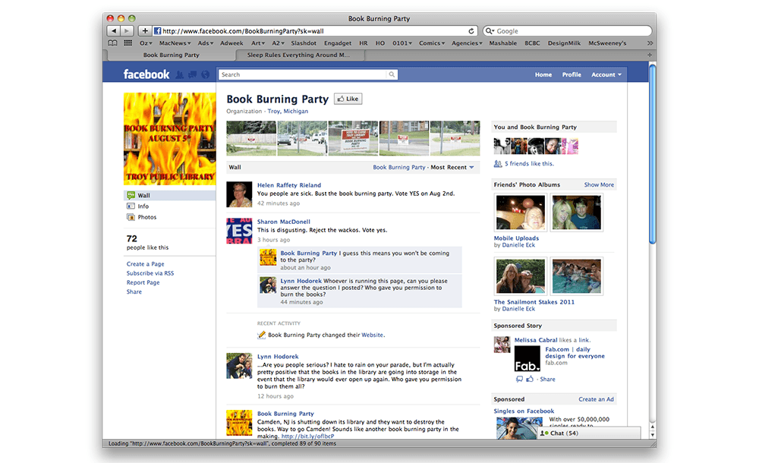This screenshot has width=759, height=463.
Task: Open Profile from the Facebook header
Action: click(x=572, y=74)
